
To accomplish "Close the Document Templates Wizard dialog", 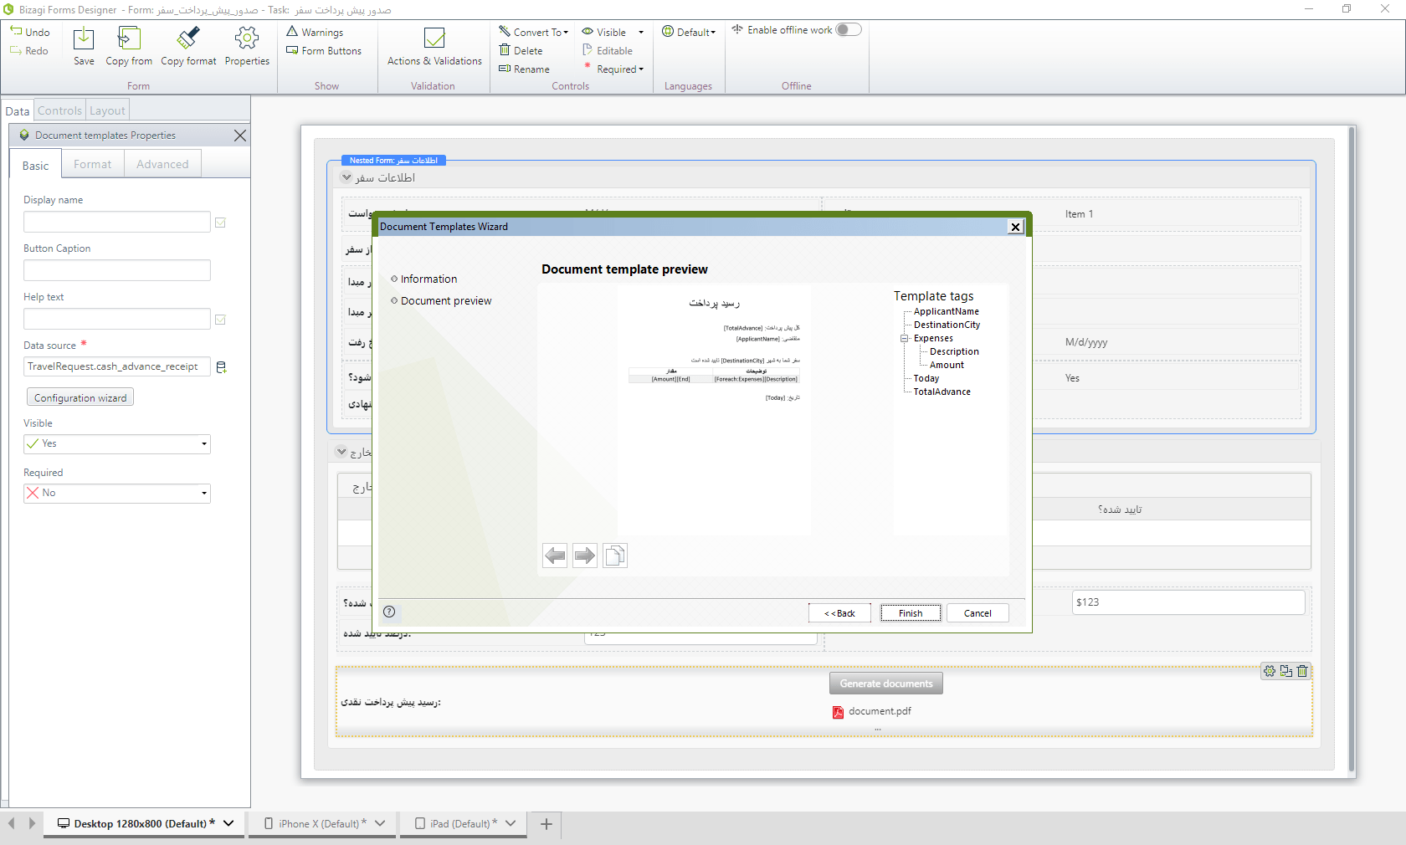I will point(1015,227).
